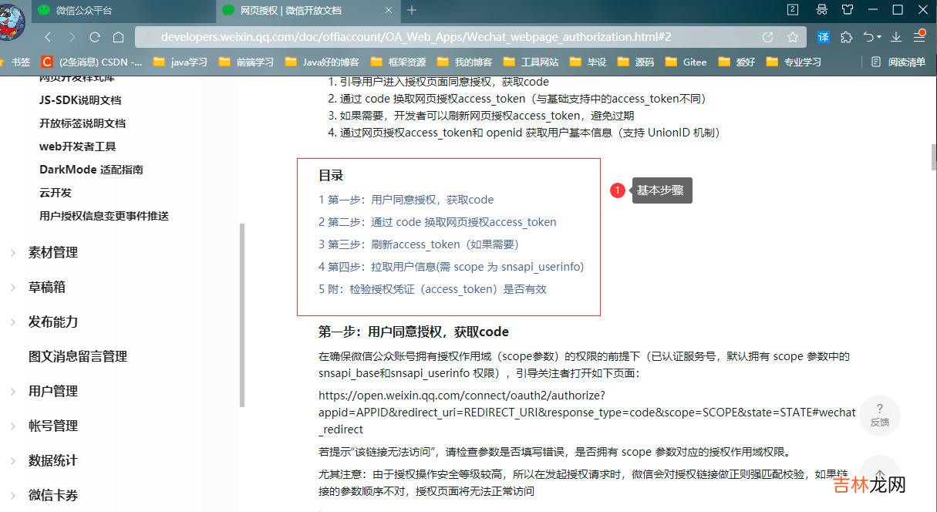The image size is (937, 512).
Task: Open the extensions puzzle icon
Action: tap(847, 37)
